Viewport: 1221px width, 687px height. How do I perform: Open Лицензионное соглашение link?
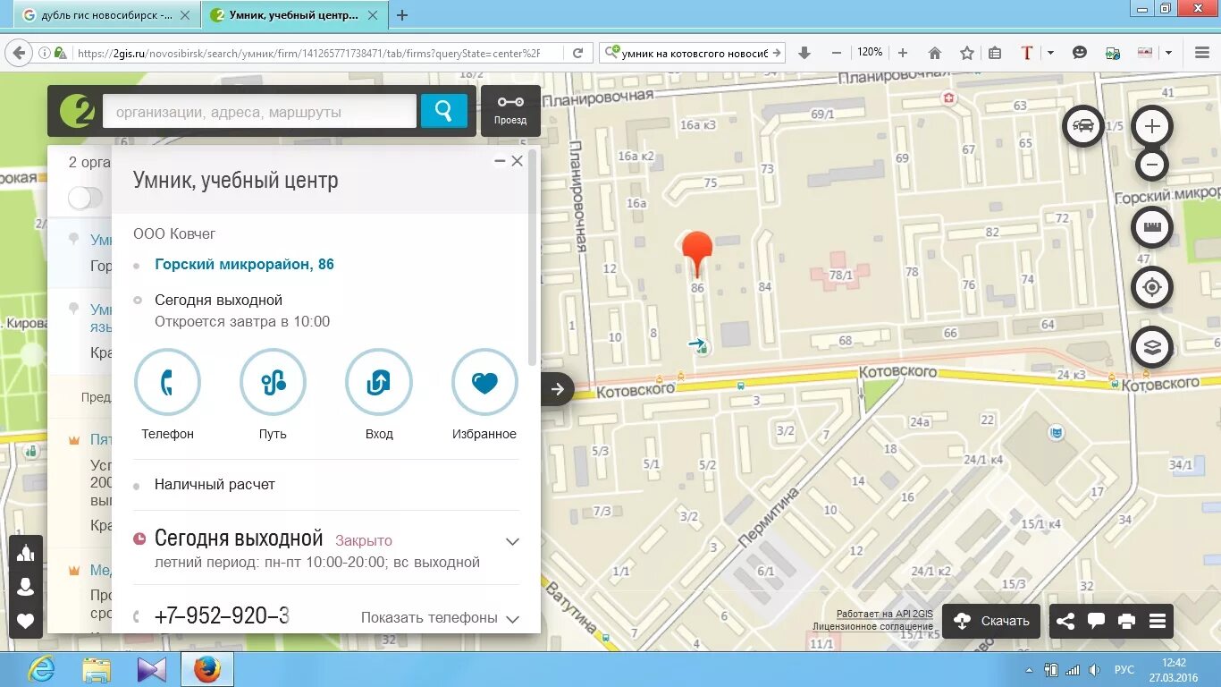(x=872, y=626)
